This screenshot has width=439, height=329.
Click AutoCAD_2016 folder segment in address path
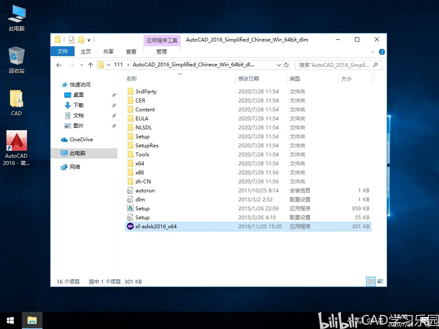(193, 65)
